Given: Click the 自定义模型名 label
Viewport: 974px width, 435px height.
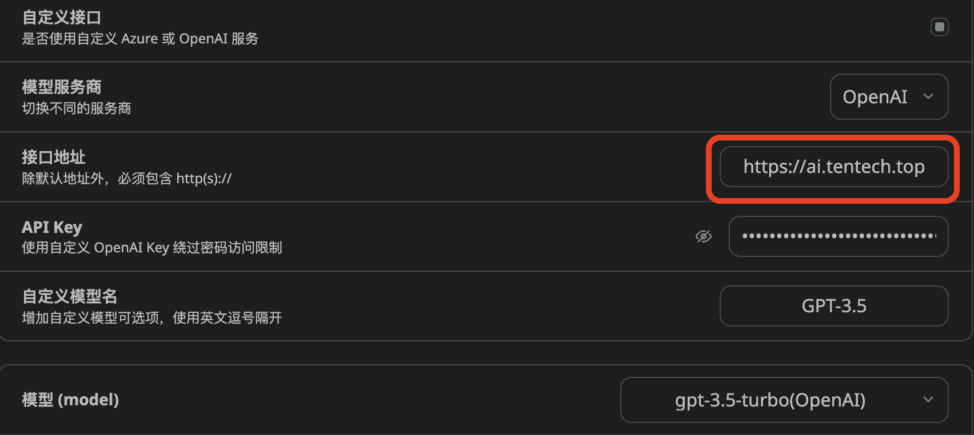Looking at the screenshot, I should pyautogui.click(x=70, y=297).
